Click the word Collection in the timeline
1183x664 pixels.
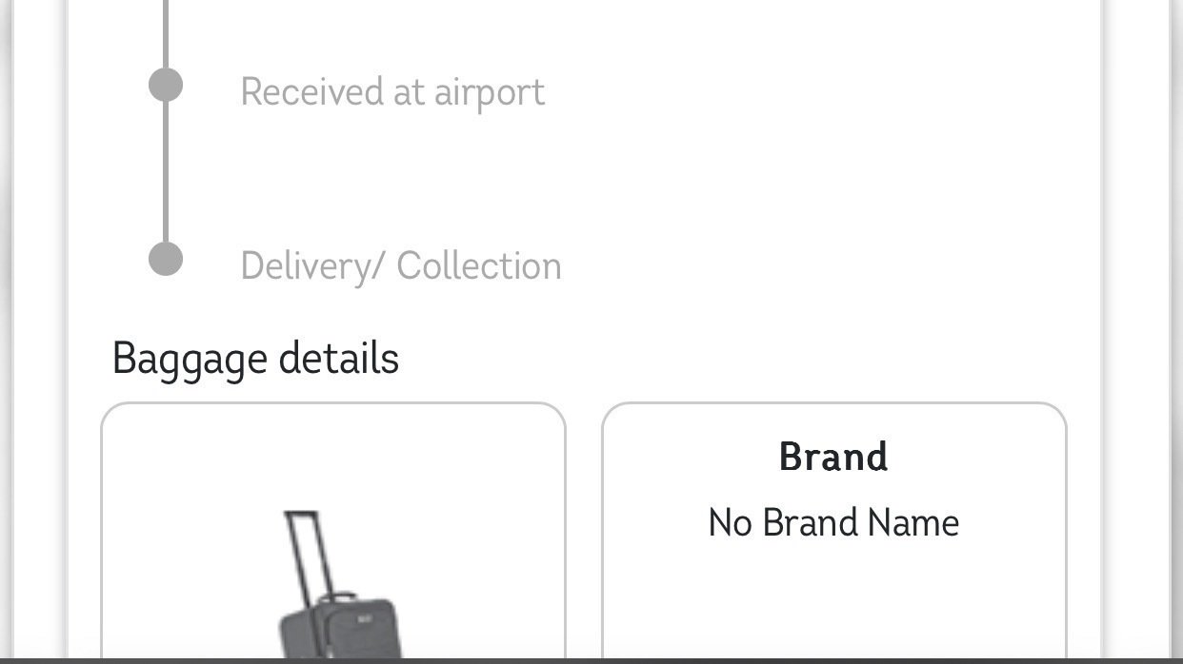click(479, 265)
